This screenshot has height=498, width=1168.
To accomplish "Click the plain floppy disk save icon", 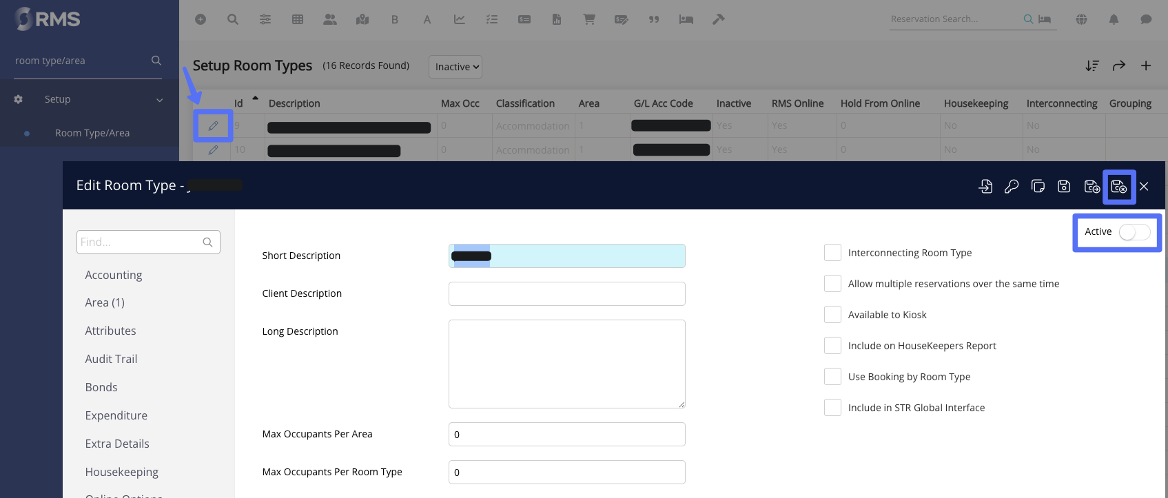I will [x=1064, y=187].
